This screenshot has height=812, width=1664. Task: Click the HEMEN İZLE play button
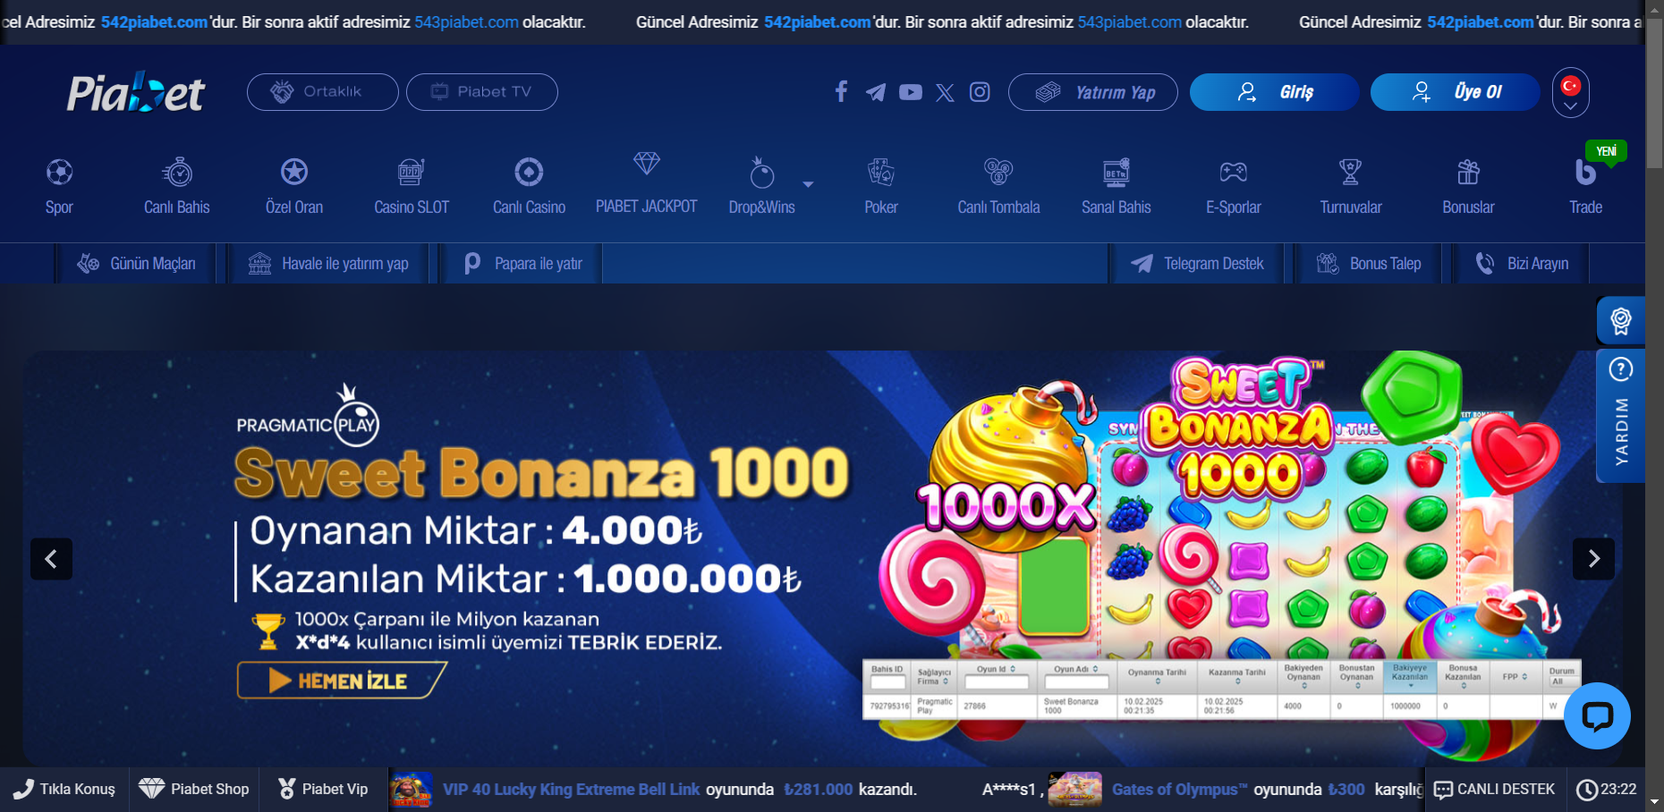pos(341,681)
